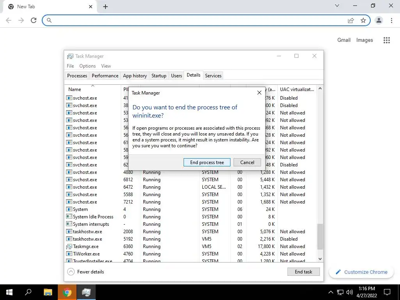The width and height of the screenshot is (400, 300).
Task: Sort by UAC virtualization column header
Action: click(x=297, y=89)
